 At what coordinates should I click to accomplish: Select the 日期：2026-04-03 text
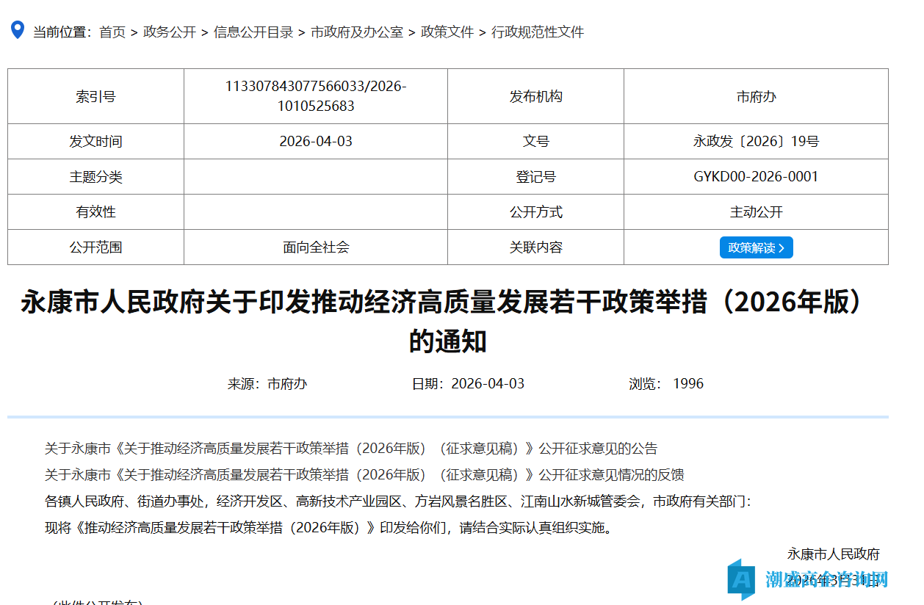coord(468,383)
